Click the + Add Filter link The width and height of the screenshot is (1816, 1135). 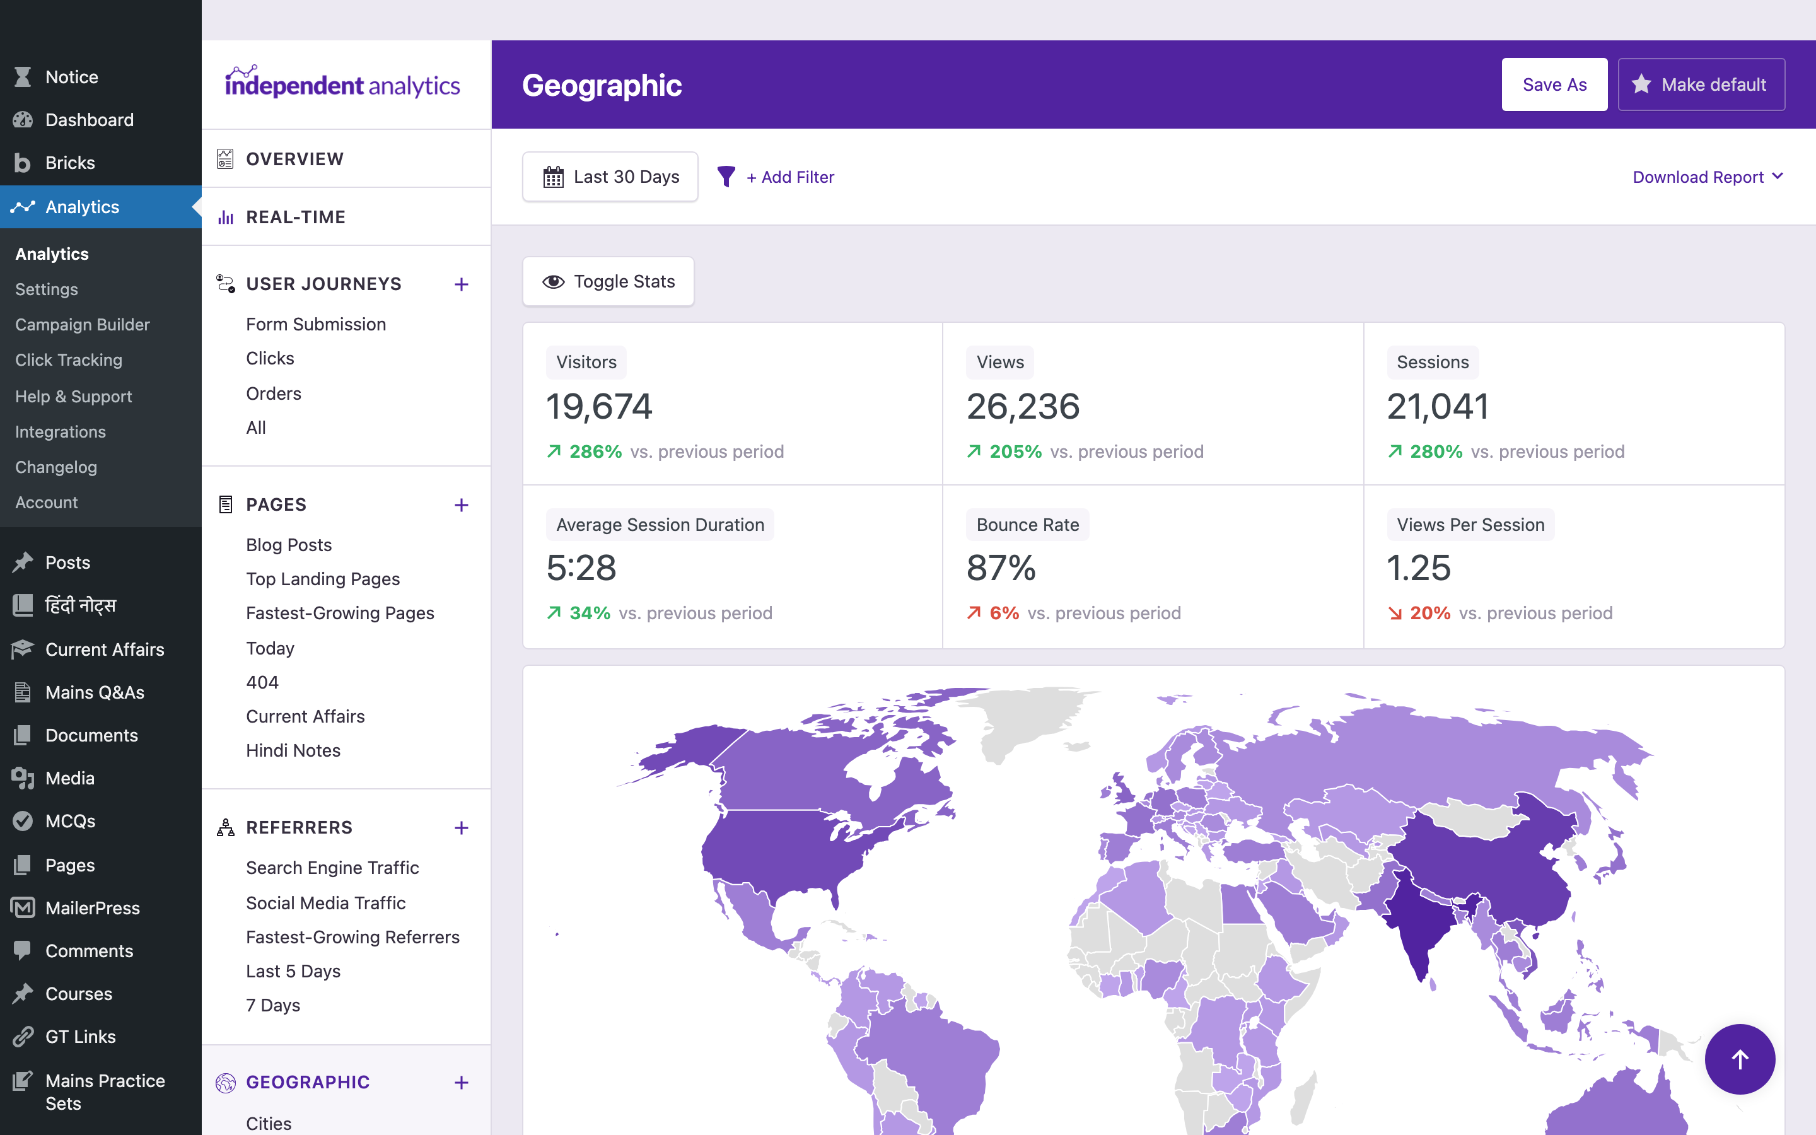point(790,177)
